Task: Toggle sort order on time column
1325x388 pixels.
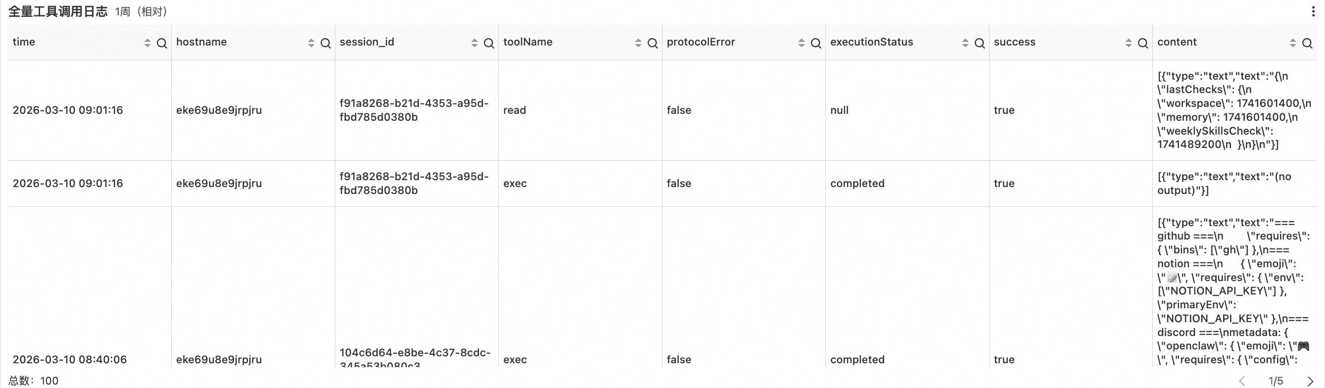Action: (147, 43)
